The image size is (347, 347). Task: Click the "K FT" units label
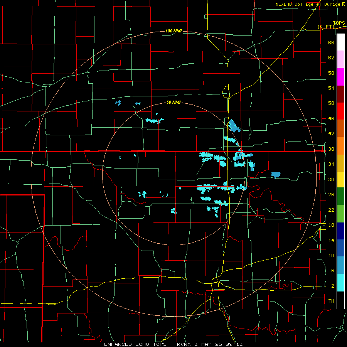coord(327,27)
